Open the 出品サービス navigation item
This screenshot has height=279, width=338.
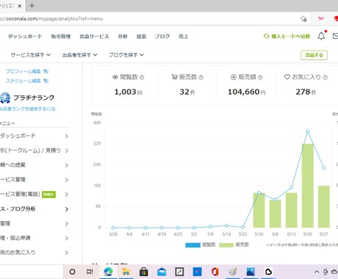[94, 37]
